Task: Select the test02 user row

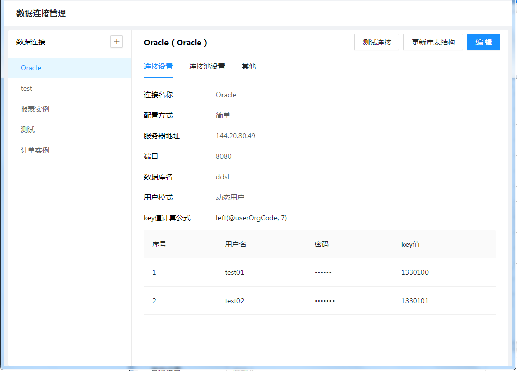Action: point(234,301)
